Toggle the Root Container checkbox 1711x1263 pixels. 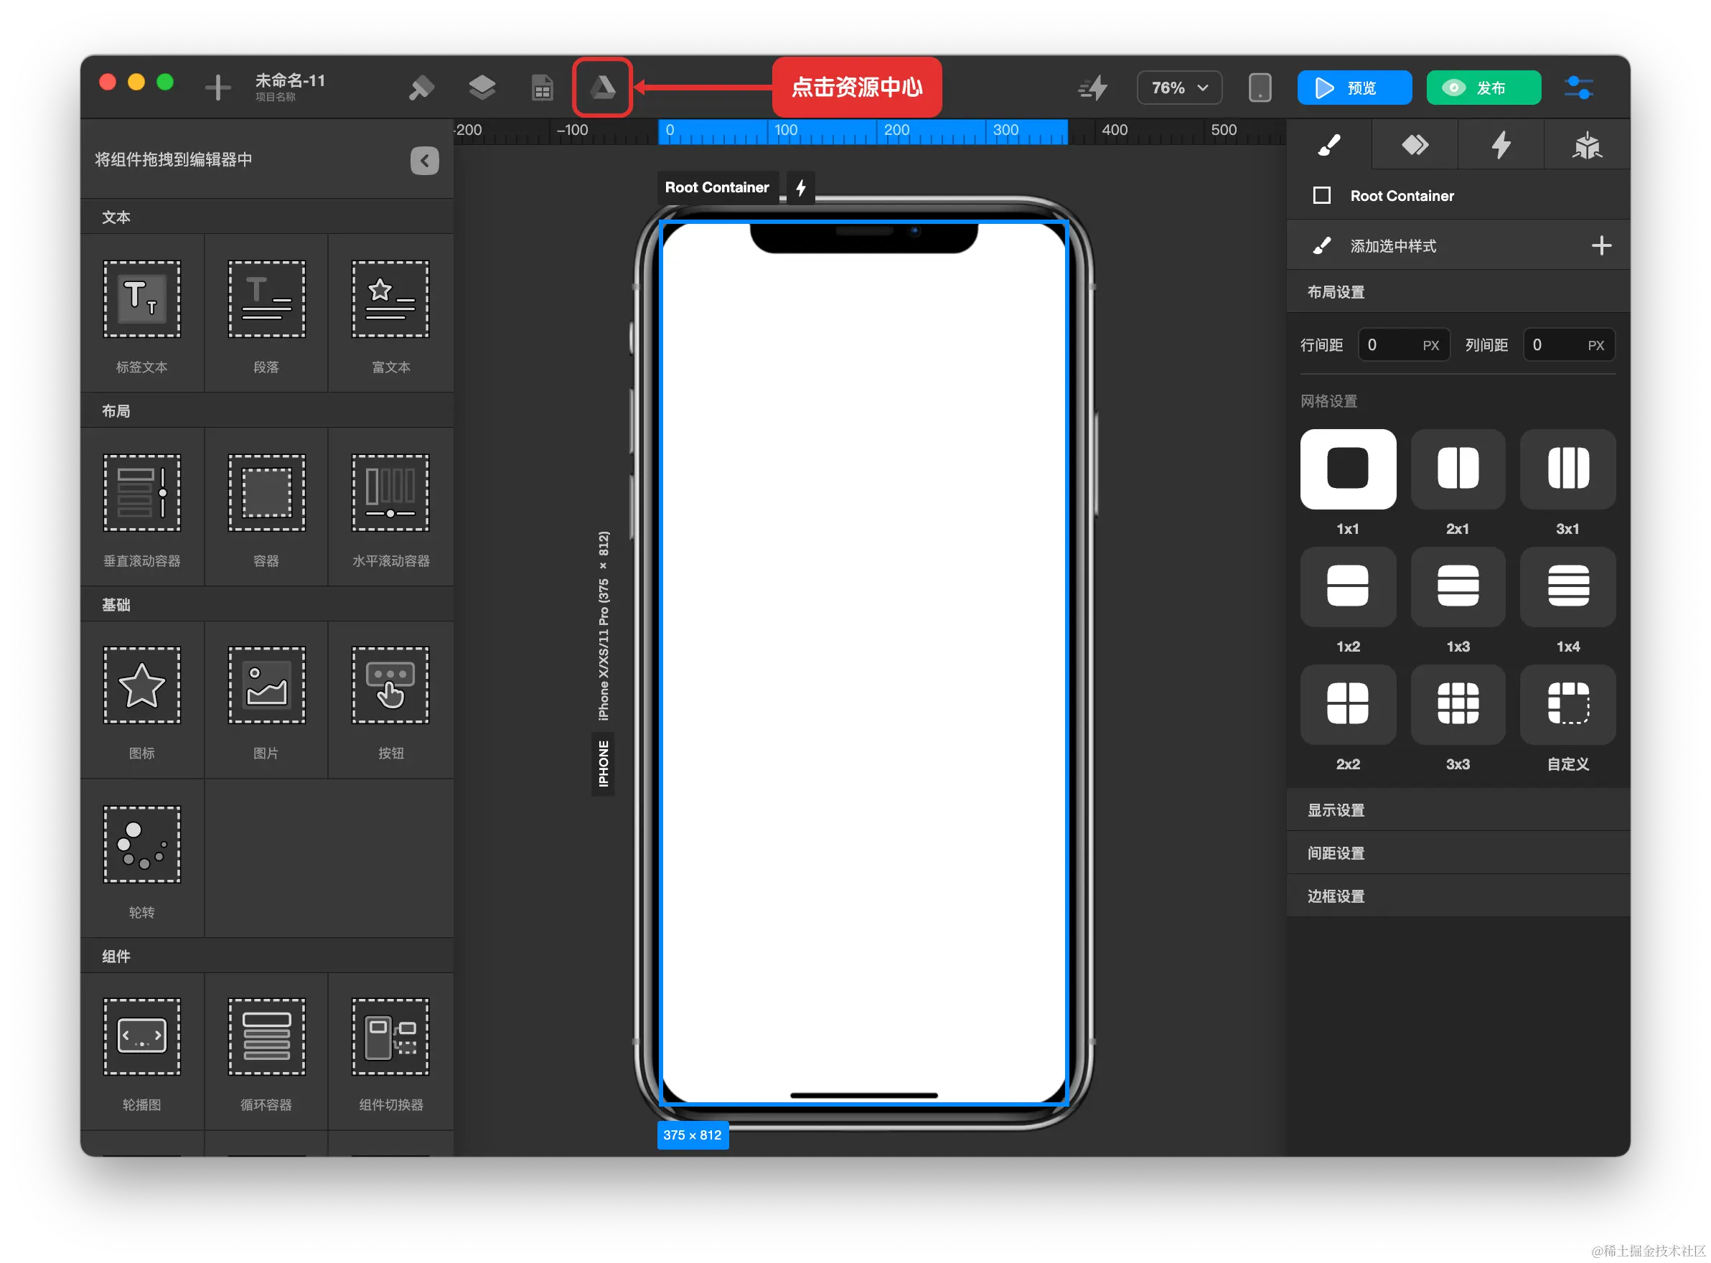[1321, 196]
